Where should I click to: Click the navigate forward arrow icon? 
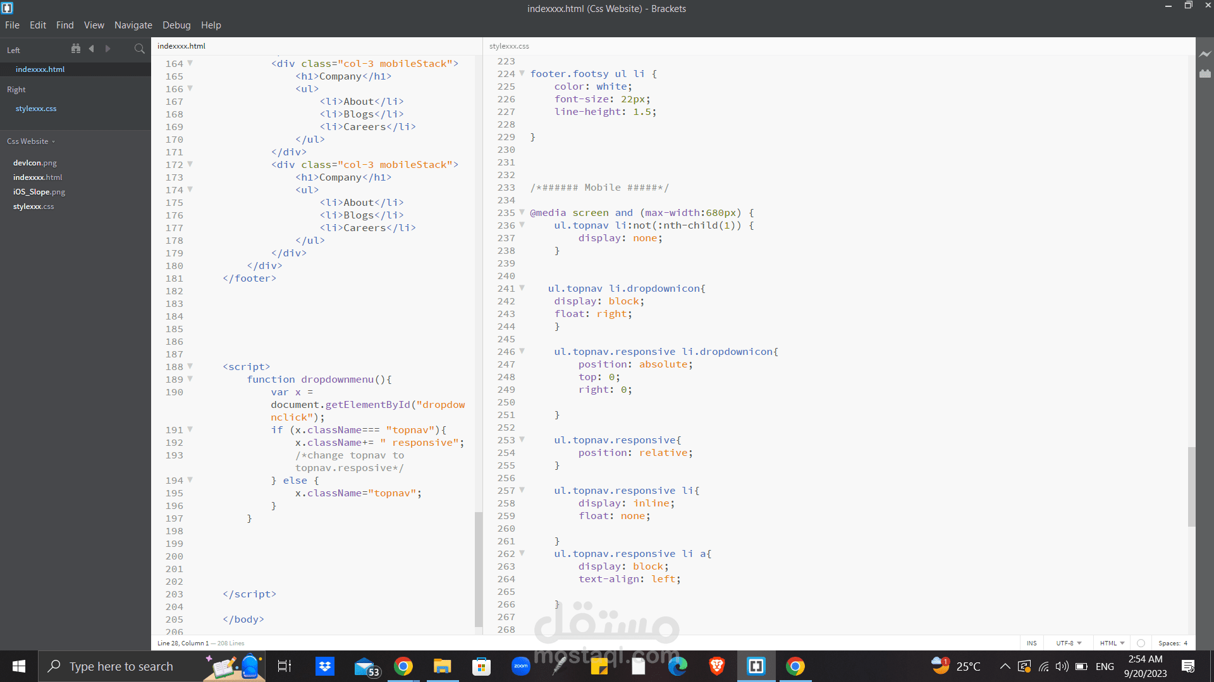[108, 49]
